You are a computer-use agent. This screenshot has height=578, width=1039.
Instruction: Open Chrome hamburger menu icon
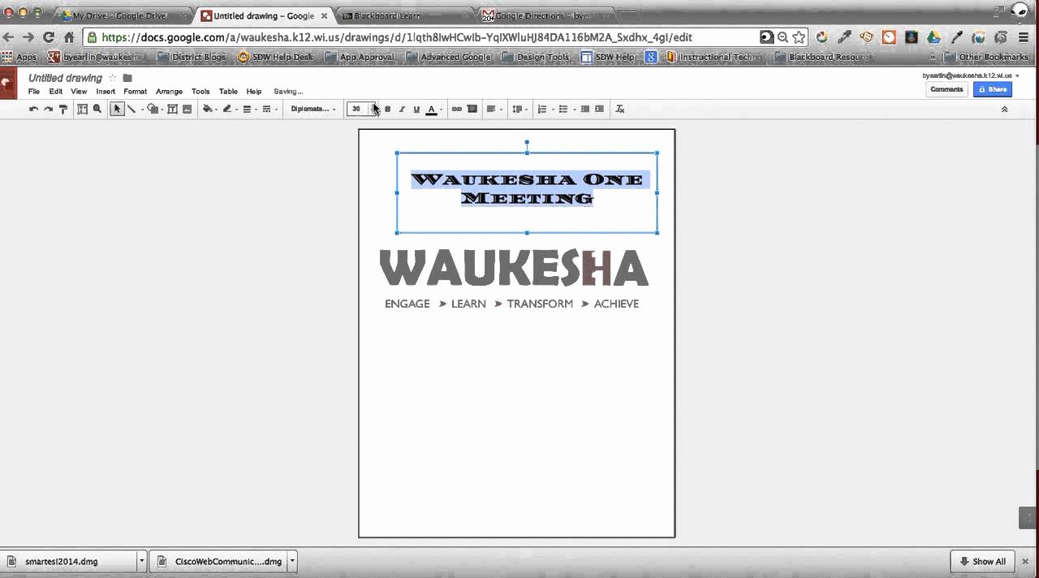click(1023, 37)
